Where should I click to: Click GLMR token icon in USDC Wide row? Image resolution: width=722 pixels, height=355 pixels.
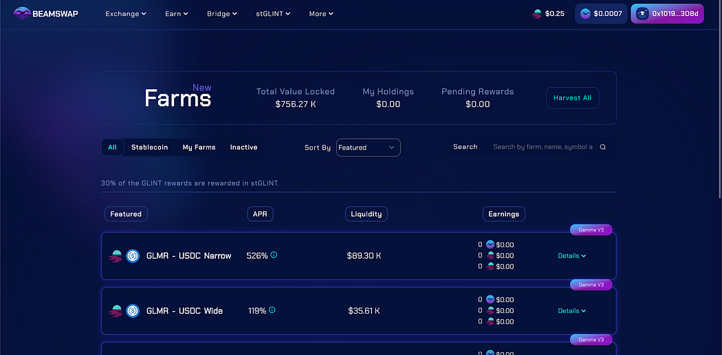pos(116,311)
